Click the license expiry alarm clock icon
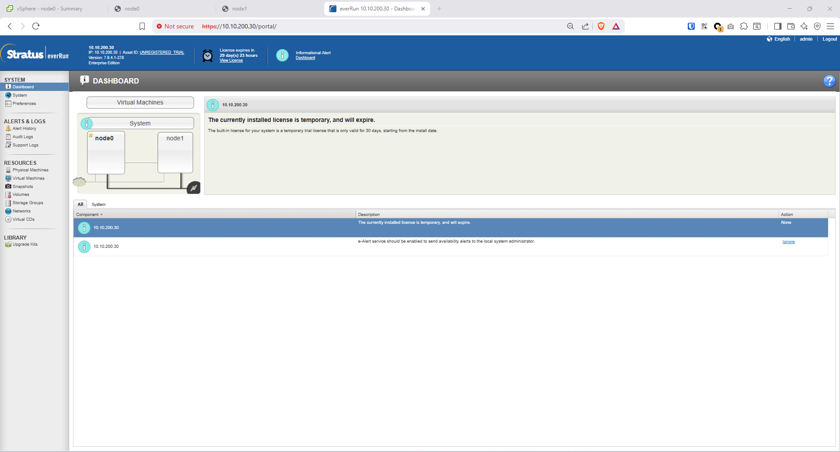This screenshot has width=840, height=452. (208, 56)
